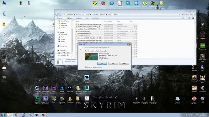This screenshot has width=209, height=117.
Task: Expand address bar history dropdown
Action: click(180, 14)
